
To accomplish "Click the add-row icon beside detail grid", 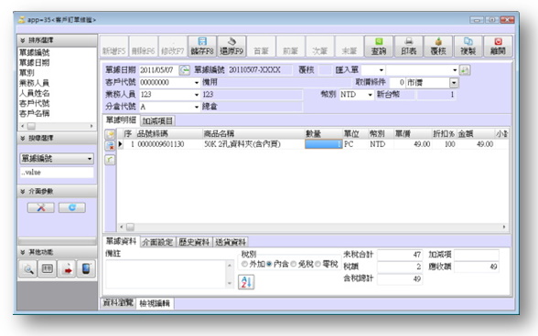I will pyautogui.click(x=110, y=134).
